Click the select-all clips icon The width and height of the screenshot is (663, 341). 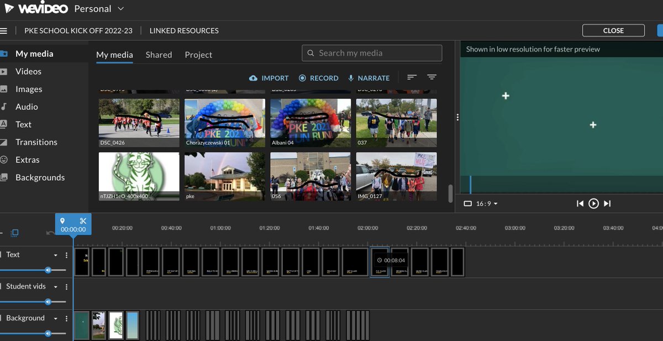tap(15, 233)
